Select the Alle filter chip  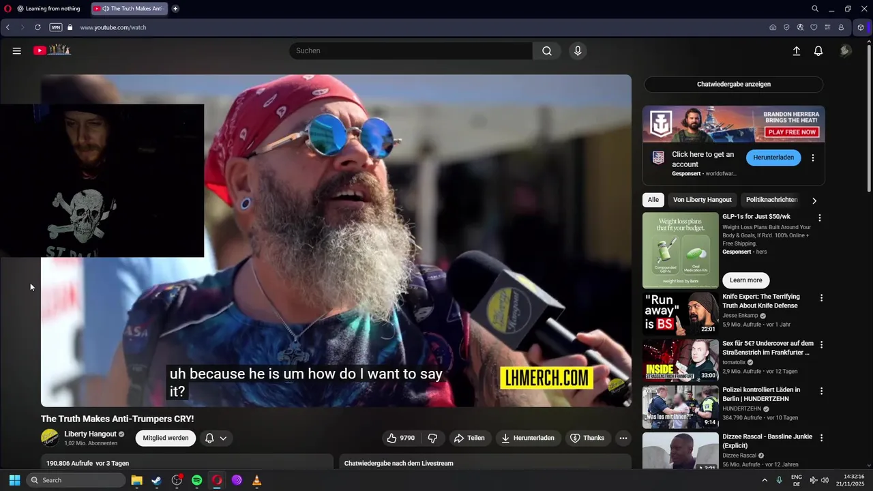click(653, 200)
